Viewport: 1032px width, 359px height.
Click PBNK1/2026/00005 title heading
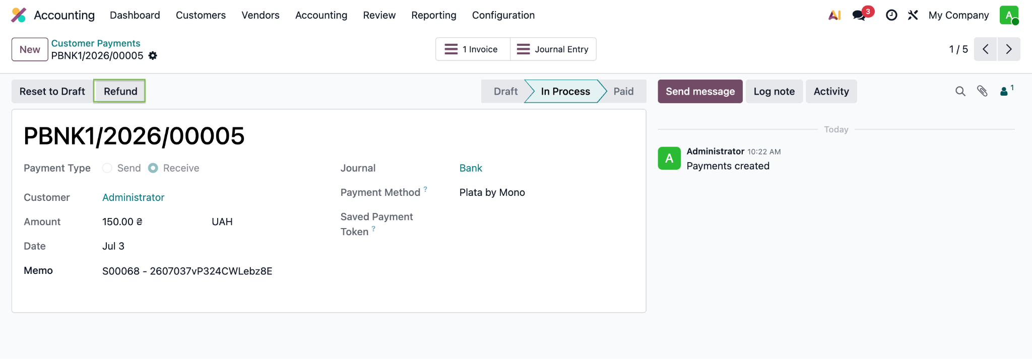(134, 136)
